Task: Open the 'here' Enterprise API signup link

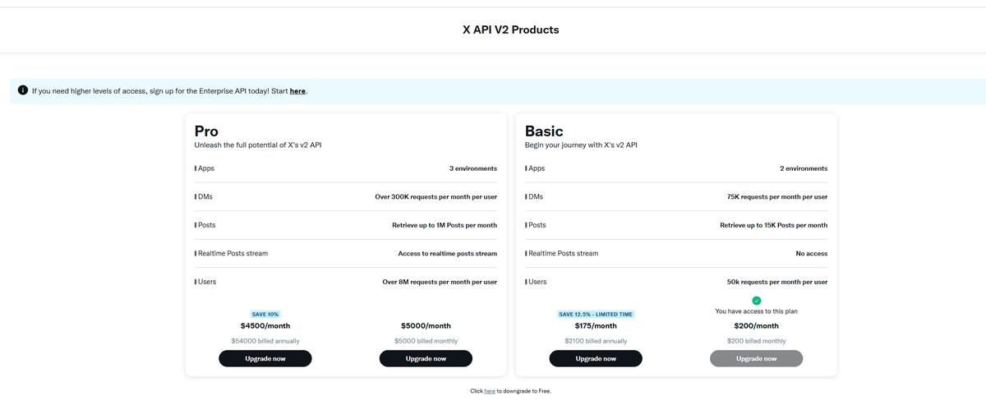Action: 297,90
